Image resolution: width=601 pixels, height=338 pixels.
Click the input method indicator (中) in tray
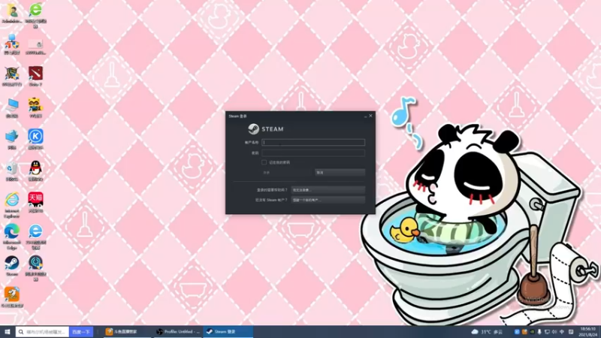pyautogui.click(x=562, y=332)
